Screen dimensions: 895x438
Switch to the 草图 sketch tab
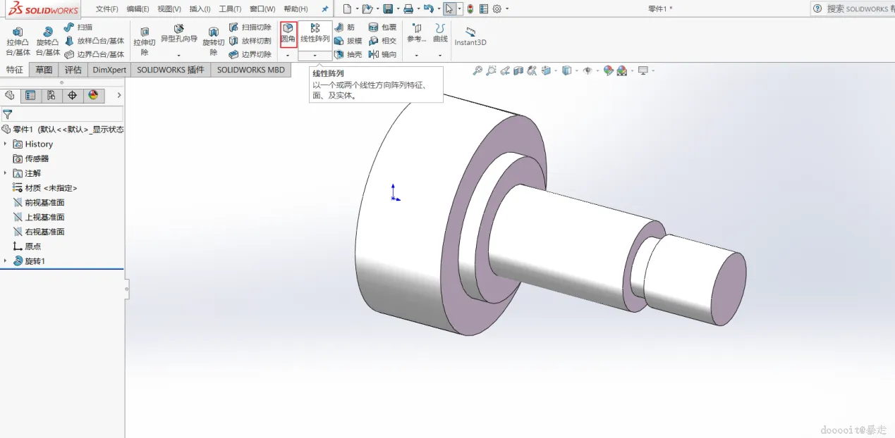[x=44, y=70]
